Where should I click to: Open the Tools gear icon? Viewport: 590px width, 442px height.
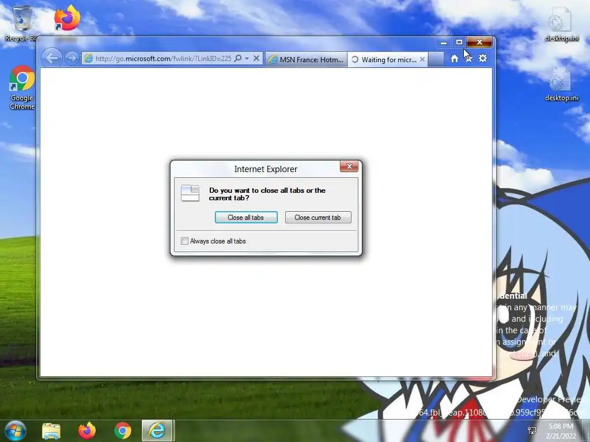(483, 58)
